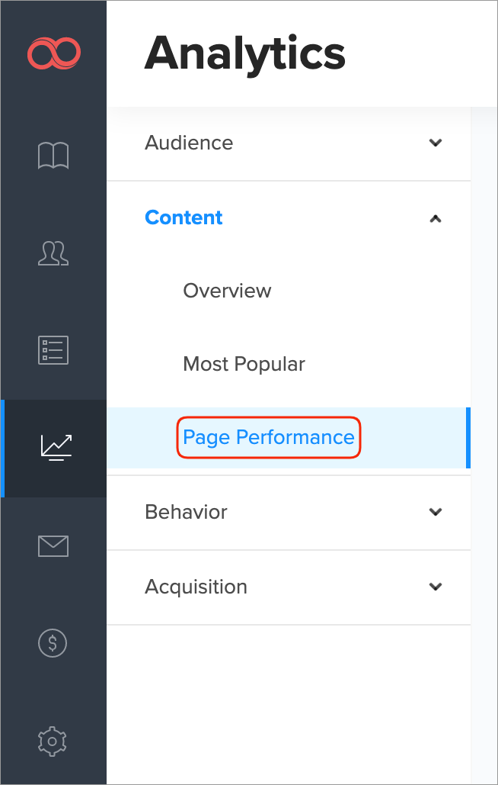Click the analytics chart sidebar icon

[x=56, y=447]
